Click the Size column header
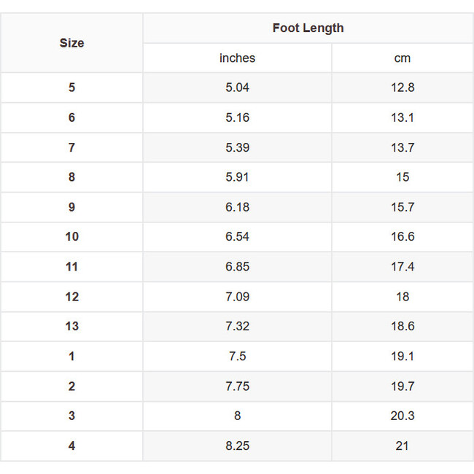 pyautogui.click(x=71, y=43)
